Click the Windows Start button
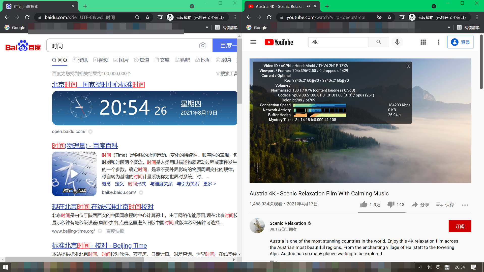 tap(6, 267)
